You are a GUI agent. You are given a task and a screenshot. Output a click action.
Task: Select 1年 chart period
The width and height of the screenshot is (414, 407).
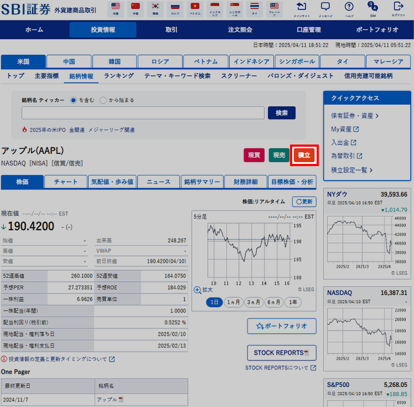click(x=293, y=302)
